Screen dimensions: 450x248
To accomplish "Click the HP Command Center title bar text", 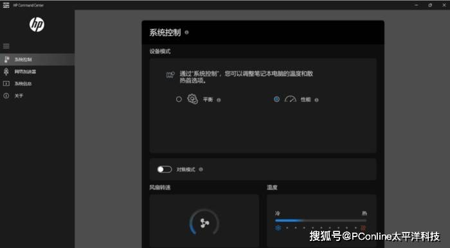I will pyautogui.click(x=28, y=5).
